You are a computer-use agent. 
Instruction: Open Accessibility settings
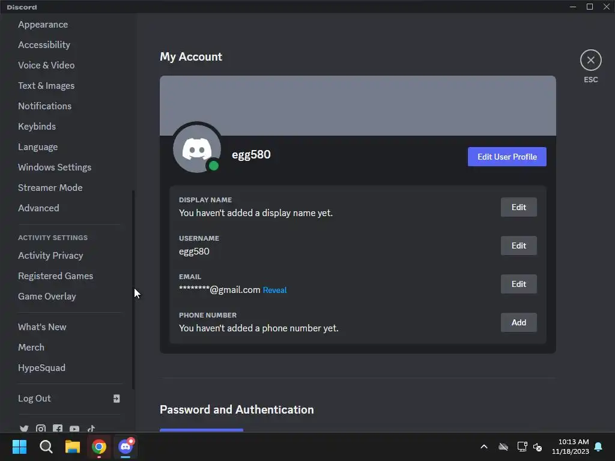click(x=44, y=44)
